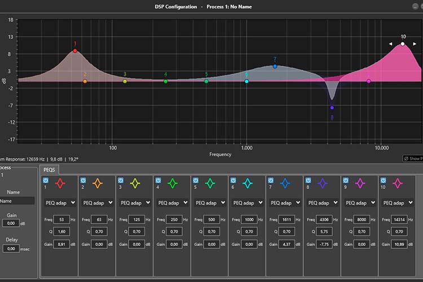Image resolution: width=423 pixels, height=282 pixels.
Task: Open filter type dropdown of PEQ 10
Action: tap(398, 202)
